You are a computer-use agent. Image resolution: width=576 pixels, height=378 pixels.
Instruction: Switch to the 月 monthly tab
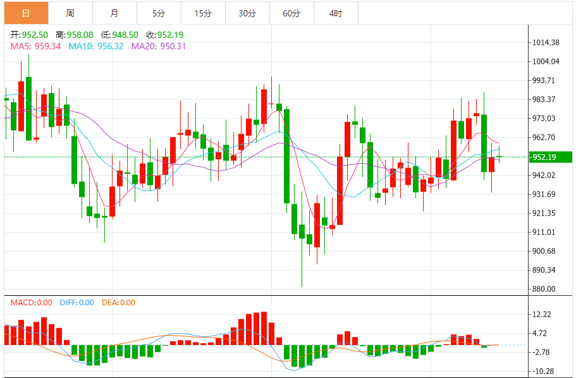(114, 13)
